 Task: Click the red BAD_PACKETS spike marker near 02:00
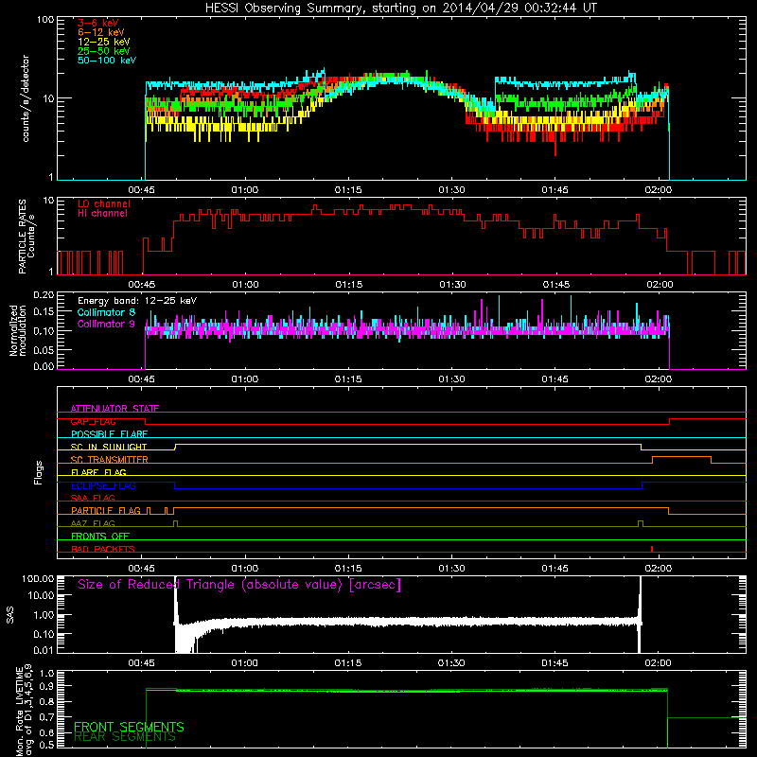tap(652, 549)
